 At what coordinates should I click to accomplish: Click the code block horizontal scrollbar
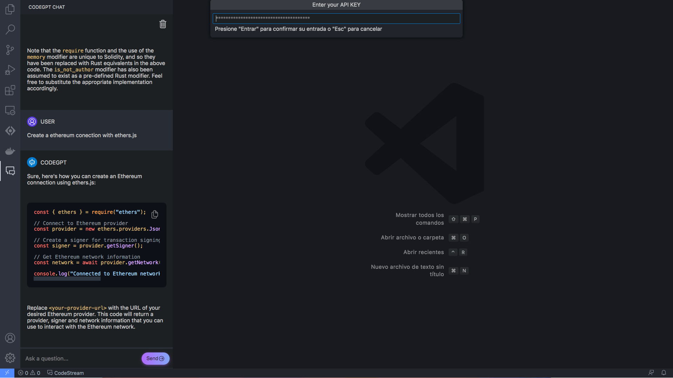(67, 279)
